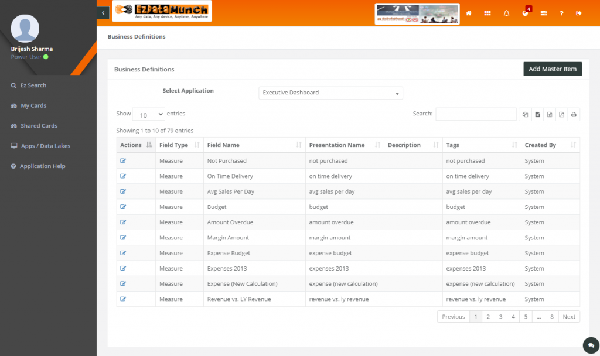Sort by Created By column
The width and height of the screenshot is (600, 356).
click(550, 145)
